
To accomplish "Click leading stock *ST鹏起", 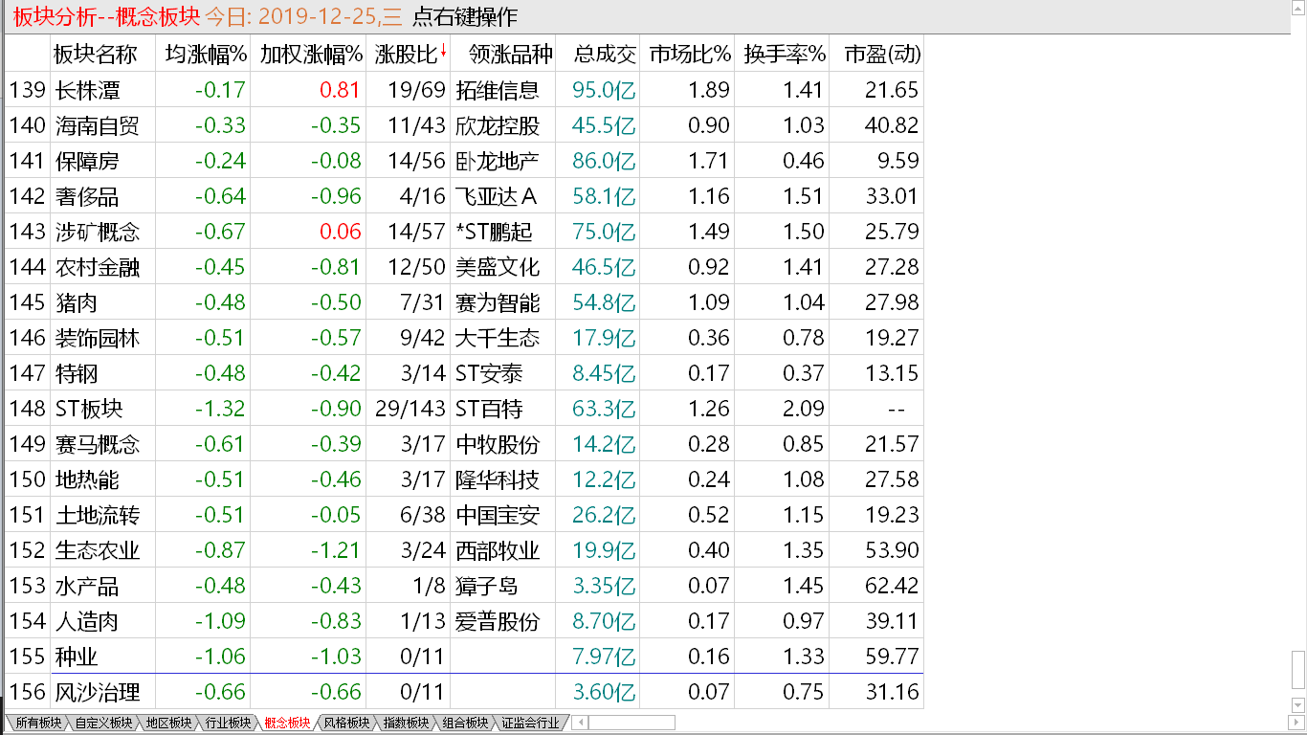I will point(494,232).
